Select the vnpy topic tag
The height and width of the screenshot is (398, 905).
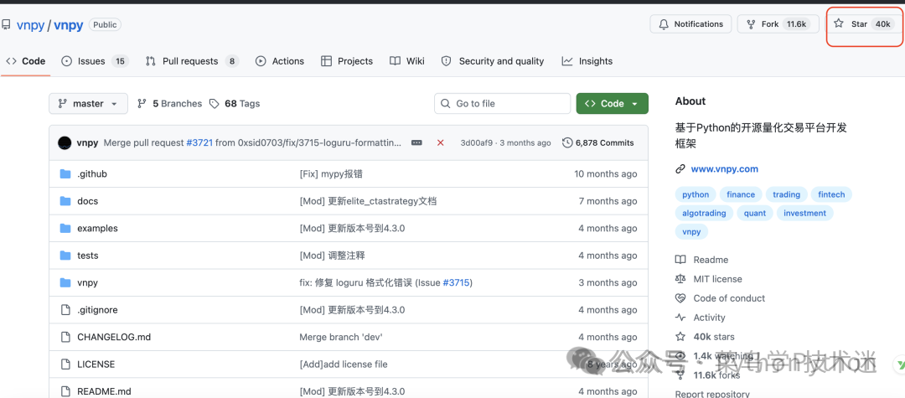[x=691, y=232]
